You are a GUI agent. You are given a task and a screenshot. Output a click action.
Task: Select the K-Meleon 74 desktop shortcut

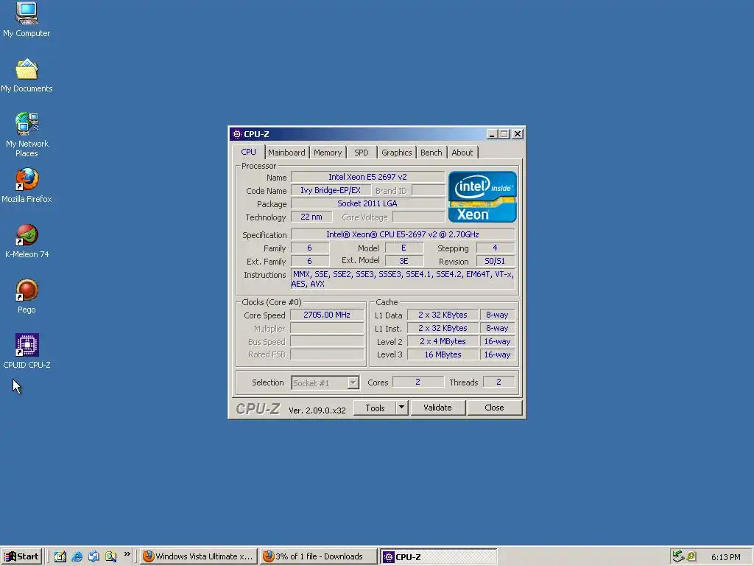pyautogui.click(x=27, y=241)
